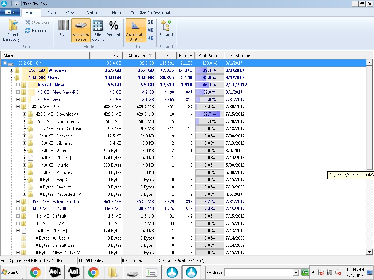Open the application menu button

point(10,12)
